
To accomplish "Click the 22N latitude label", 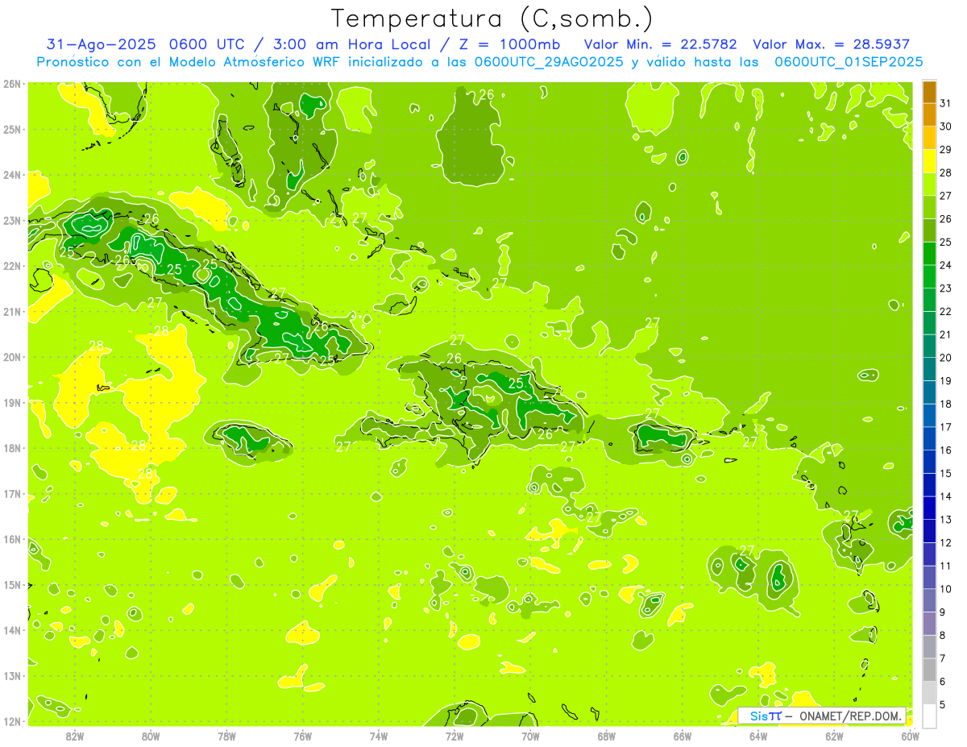I will tap(11, 266).
